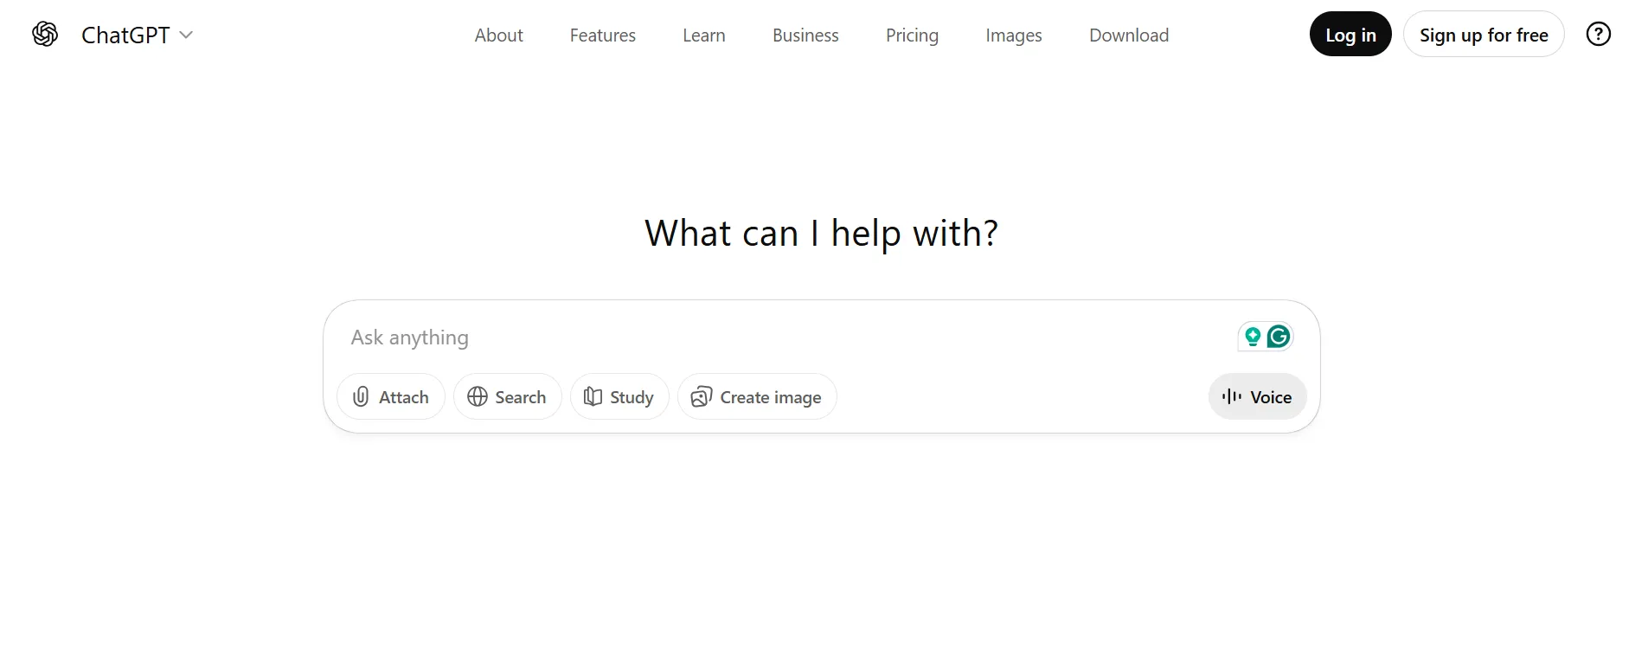Start Voice mode with waveform button

(x=1257, y=397)
